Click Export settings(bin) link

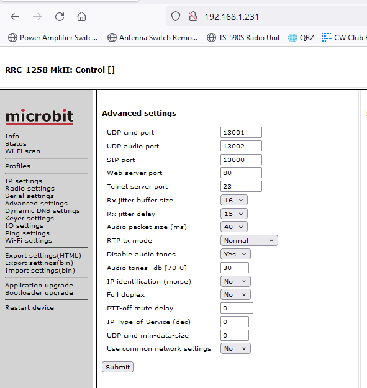[39, 263]
